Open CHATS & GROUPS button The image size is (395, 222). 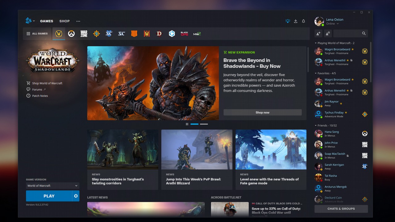(341, 209)
